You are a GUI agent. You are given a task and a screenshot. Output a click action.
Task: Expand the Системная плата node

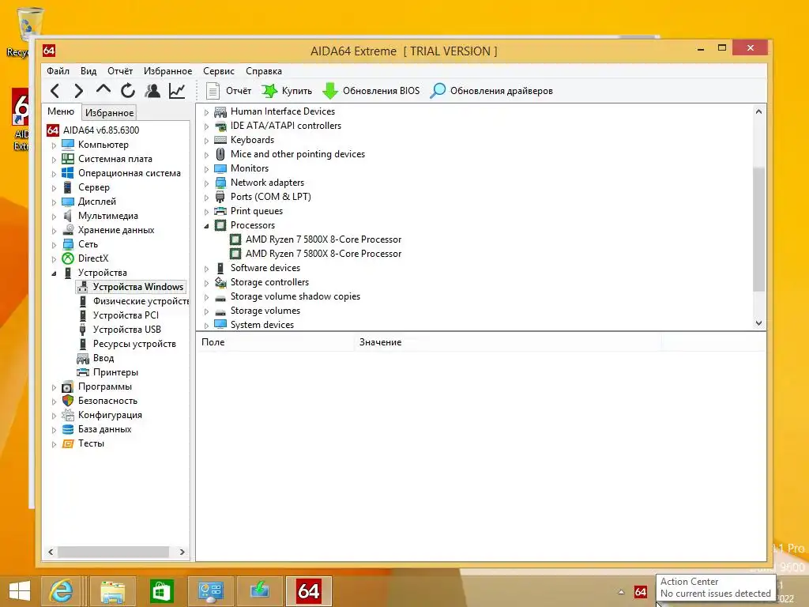click(x=55, y=160)
